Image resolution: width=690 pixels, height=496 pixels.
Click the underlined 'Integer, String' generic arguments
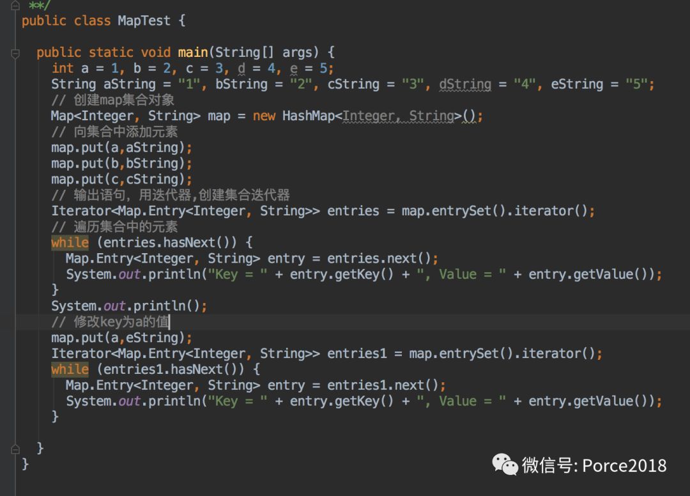click(x=398, y=116)
